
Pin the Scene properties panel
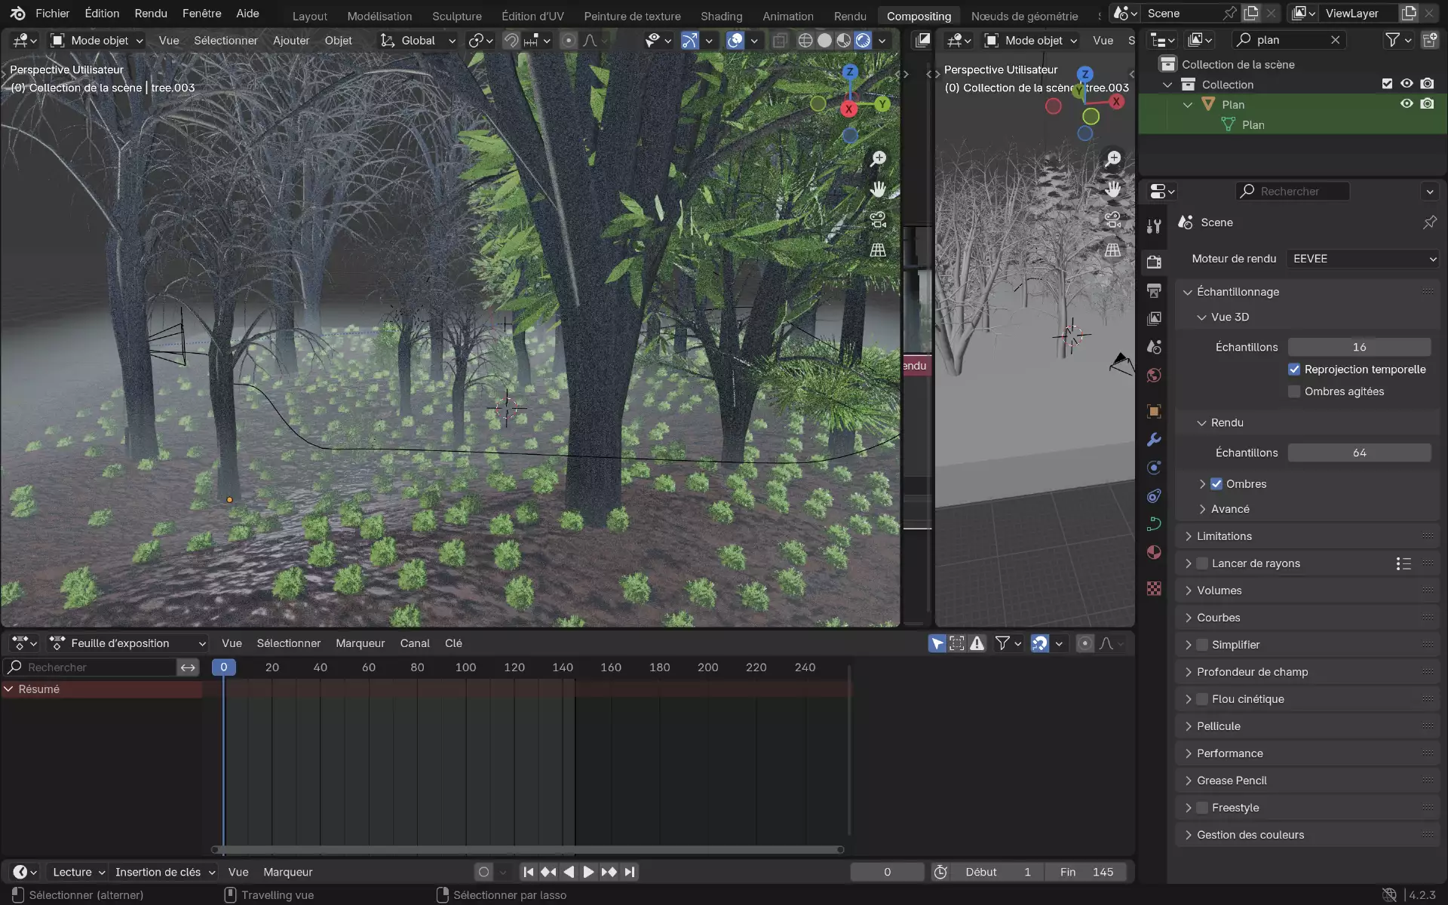[1429, 222]
